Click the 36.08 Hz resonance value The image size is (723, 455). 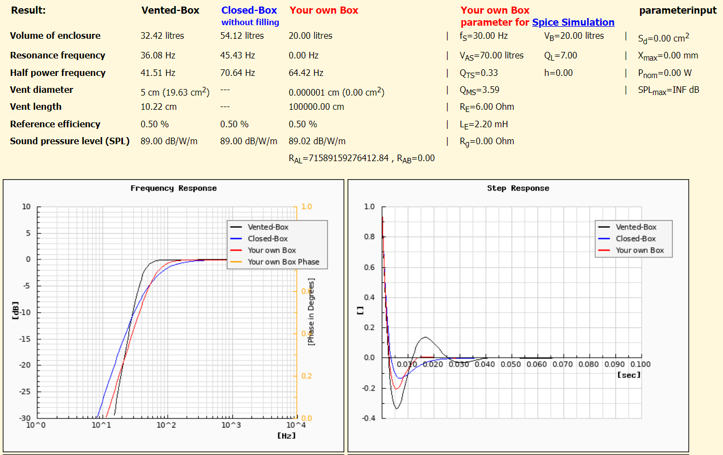[x=158, y=55]
